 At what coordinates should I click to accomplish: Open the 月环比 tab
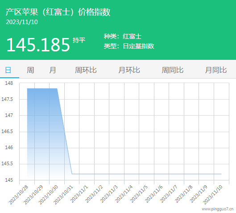tap(129, 70)
